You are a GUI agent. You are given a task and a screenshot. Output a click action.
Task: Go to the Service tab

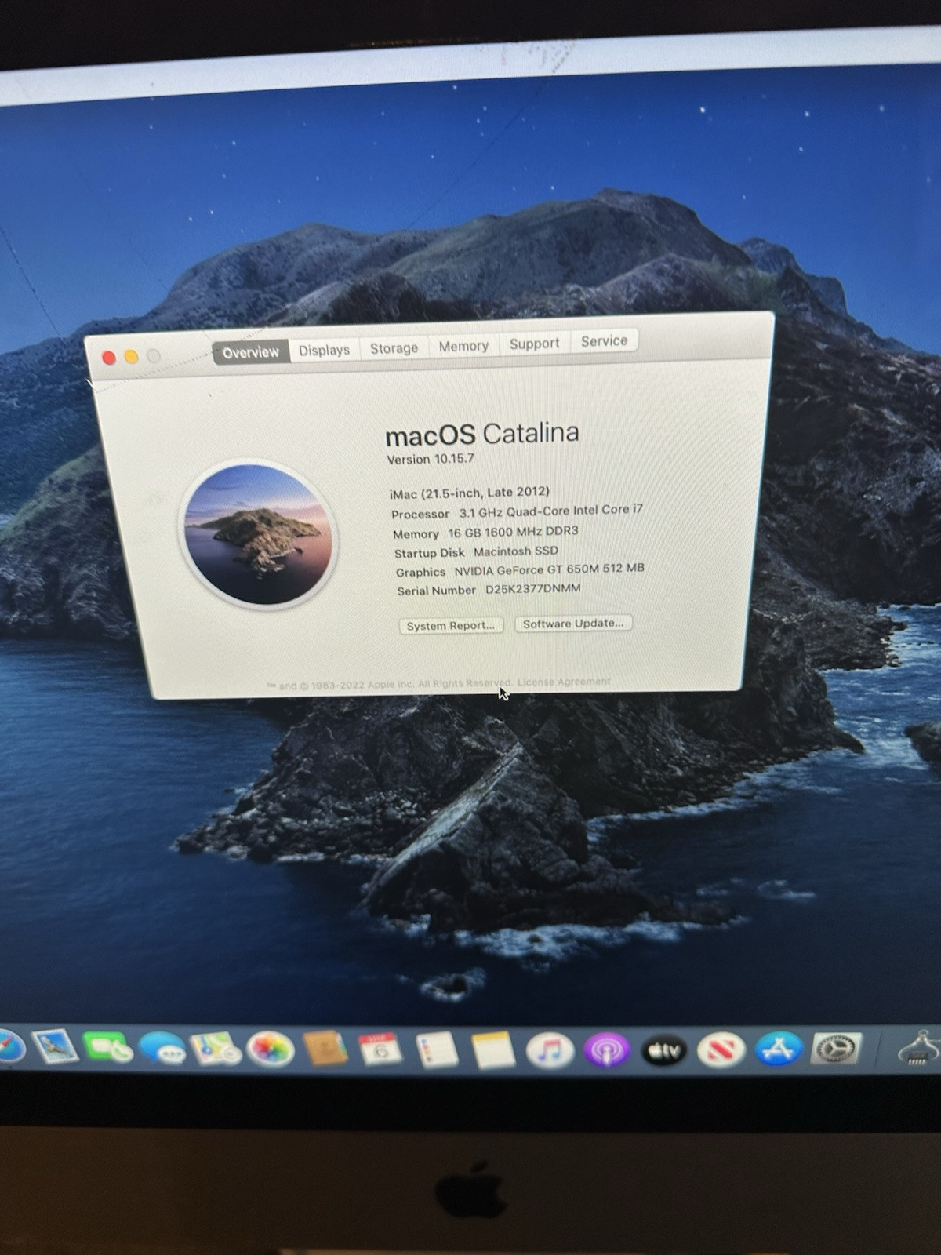click(604, 341)
